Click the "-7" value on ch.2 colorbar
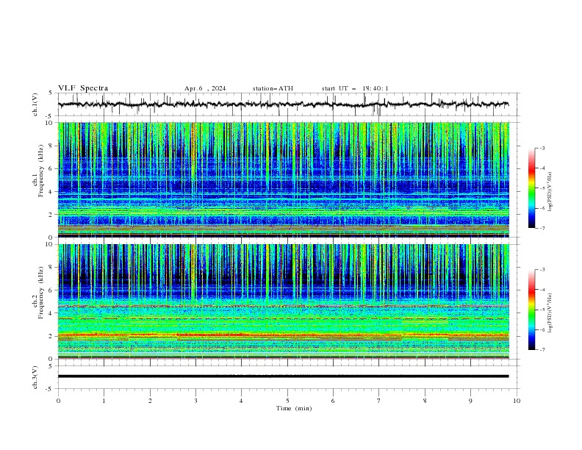This screenshot has width=582, height=450. [542, 349]
